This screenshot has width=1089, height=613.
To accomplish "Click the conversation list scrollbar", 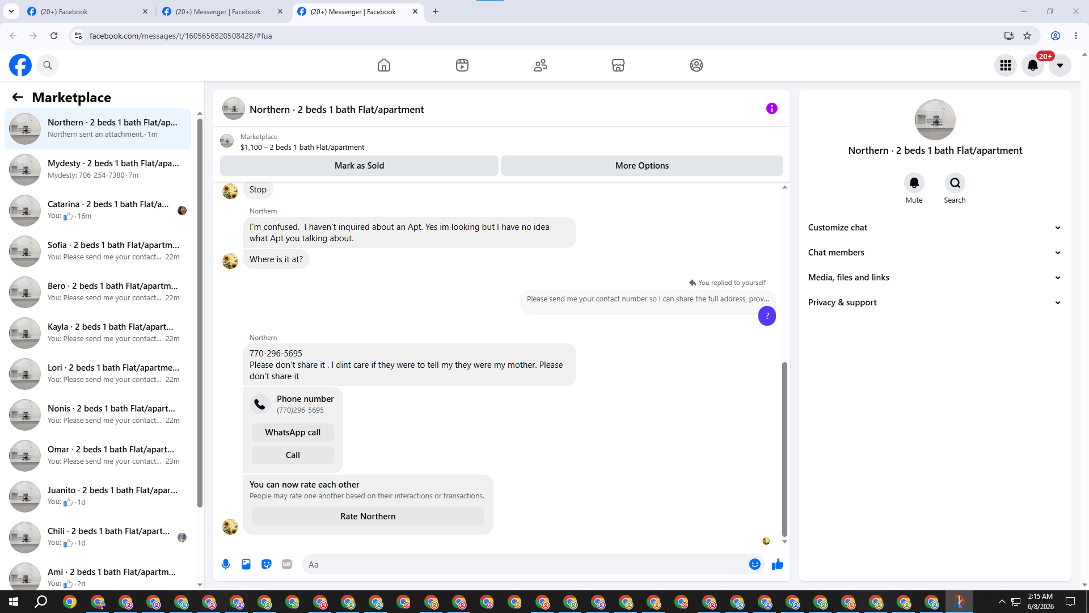I will click(x=200, y=312).
